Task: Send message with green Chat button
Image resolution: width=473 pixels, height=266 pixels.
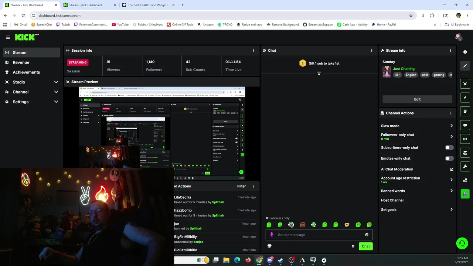Action: coord(365,246)
